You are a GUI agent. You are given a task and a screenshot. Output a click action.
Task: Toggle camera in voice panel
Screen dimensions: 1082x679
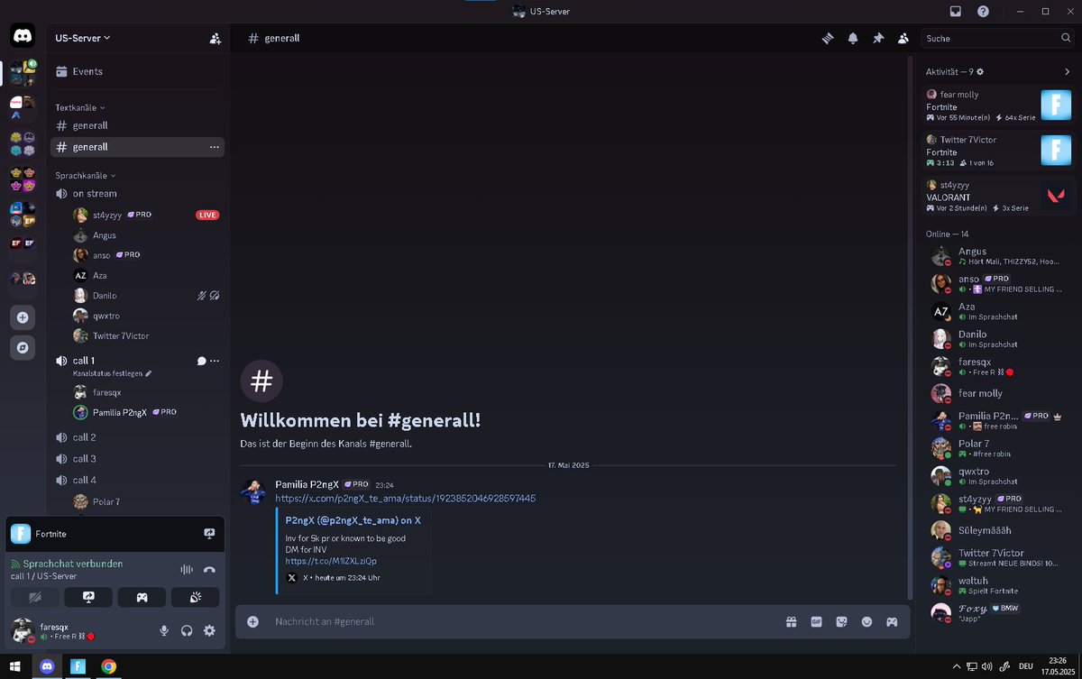pyautogui.click(x=34, y=597)
